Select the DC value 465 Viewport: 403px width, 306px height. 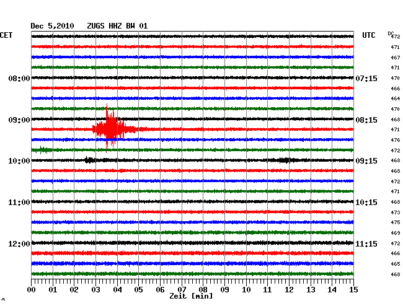pos(396,264)
